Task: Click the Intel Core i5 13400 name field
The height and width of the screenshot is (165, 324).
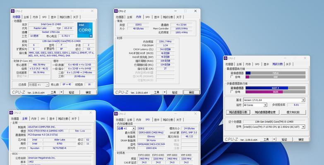Action: (x=51, y=24)
